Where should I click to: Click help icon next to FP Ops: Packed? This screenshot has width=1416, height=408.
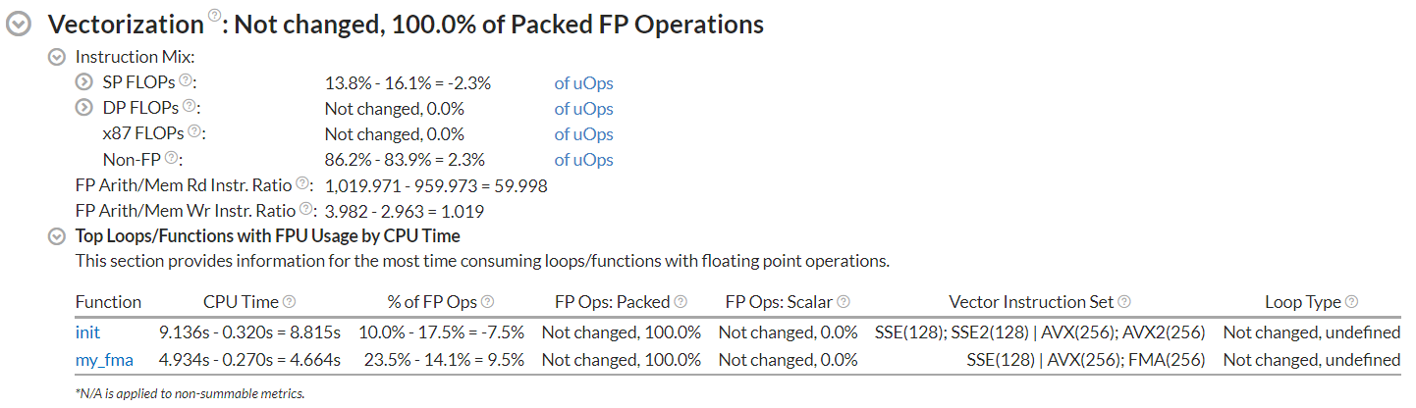(681, 302)
